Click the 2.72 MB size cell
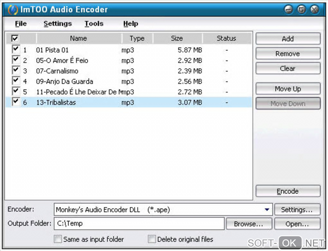Viewport: 328px width, 251px height. click(x=190, y=92)
